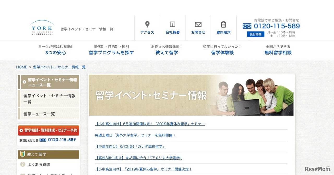Select the 会社概要 information icon
Image resolution: width=334 pixels, height=175 pixels.
(172, 24)
